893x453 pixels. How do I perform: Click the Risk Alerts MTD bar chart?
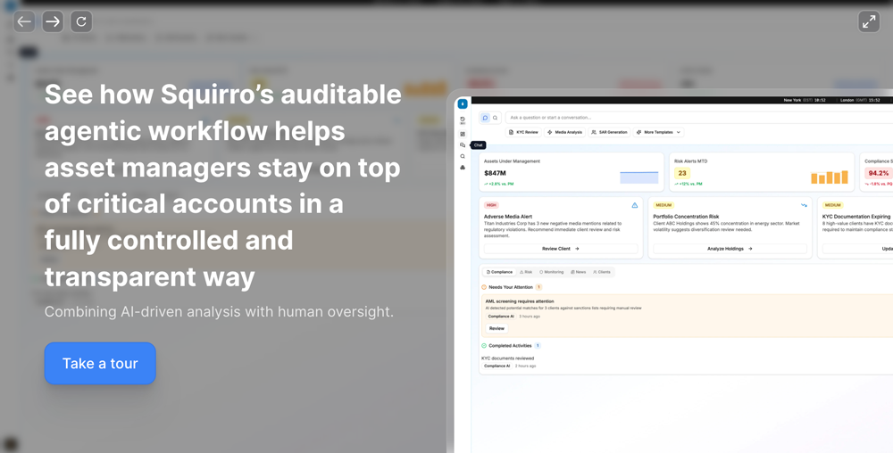click(830, 177)
